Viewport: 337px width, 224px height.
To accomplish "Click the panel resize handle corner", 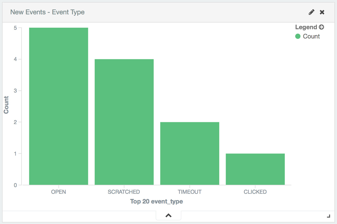I will click(x=328, y=216).
